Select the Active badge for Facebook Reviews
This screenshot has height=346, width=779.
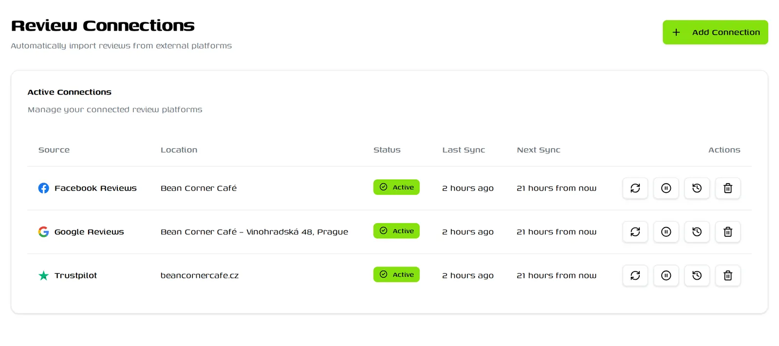tap(396, 187)
